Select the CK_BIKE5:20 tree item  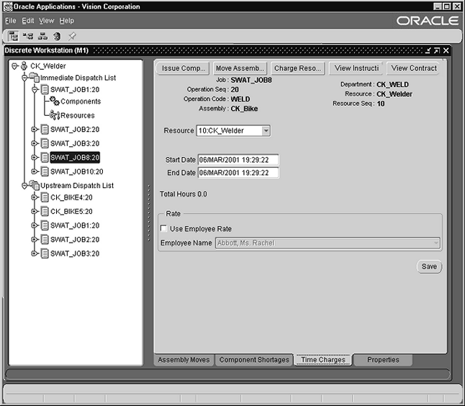pyautogui.click(x=71, y=211)
